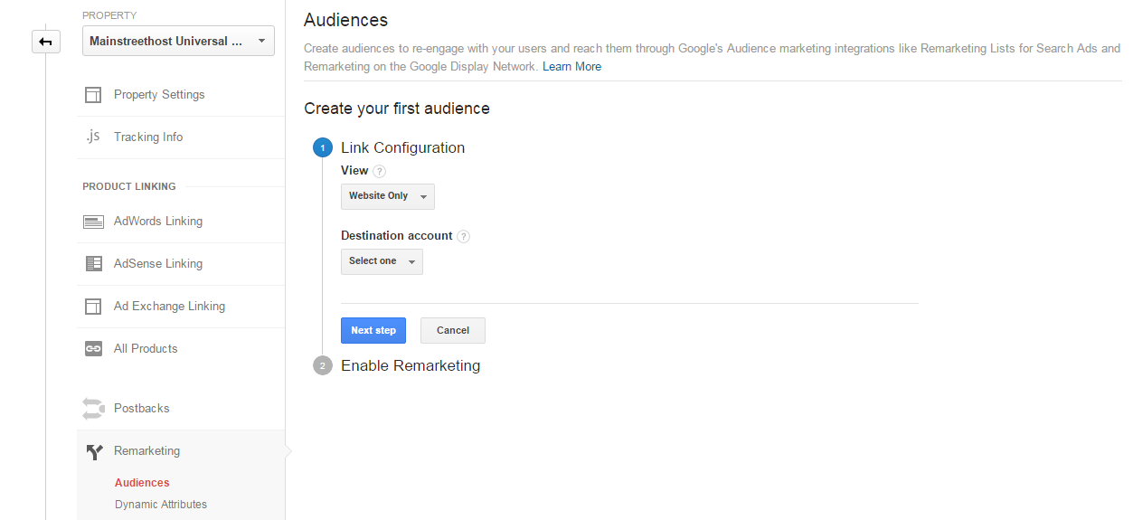The image size is (1133, 520).
Task: Click the Next step button
Action: (373, 331)
